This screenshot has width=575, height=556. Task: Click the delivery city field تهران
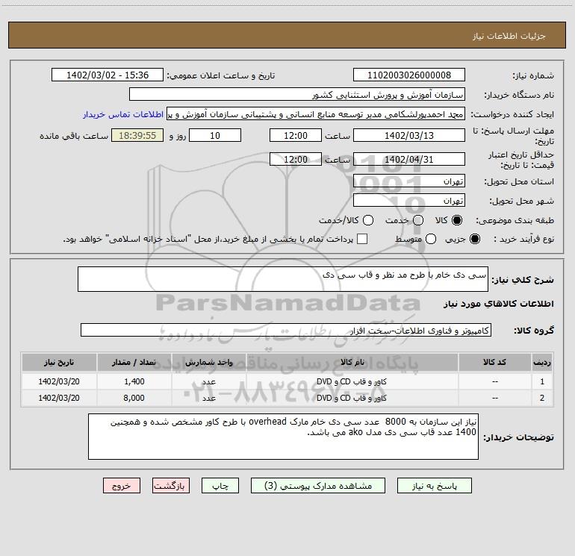pyautogui.click(x=409, y=201)
